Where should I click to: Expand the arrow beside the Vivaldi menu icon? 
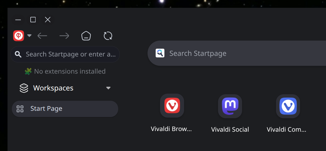pyautogui.click(x=29, y=36)
